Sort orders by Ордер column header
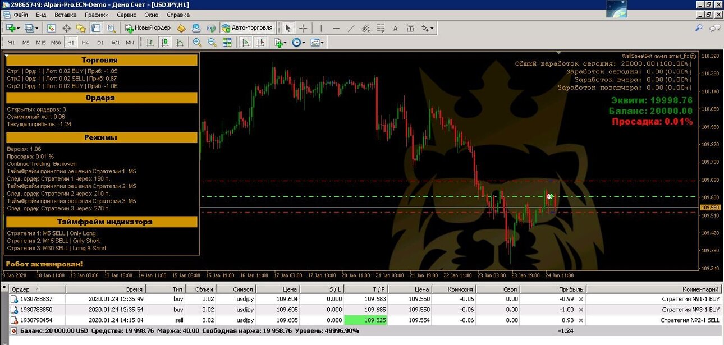 37,289
